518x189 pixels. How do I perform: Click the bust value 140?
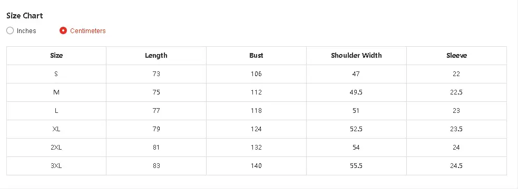[256, 166]
